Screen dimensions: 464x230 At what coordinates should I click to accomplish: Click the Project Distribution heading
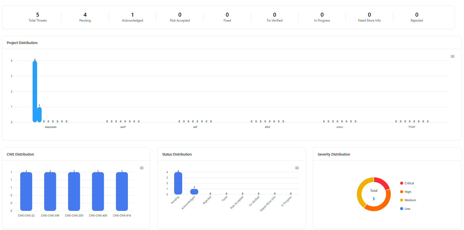tap(22, 43)
